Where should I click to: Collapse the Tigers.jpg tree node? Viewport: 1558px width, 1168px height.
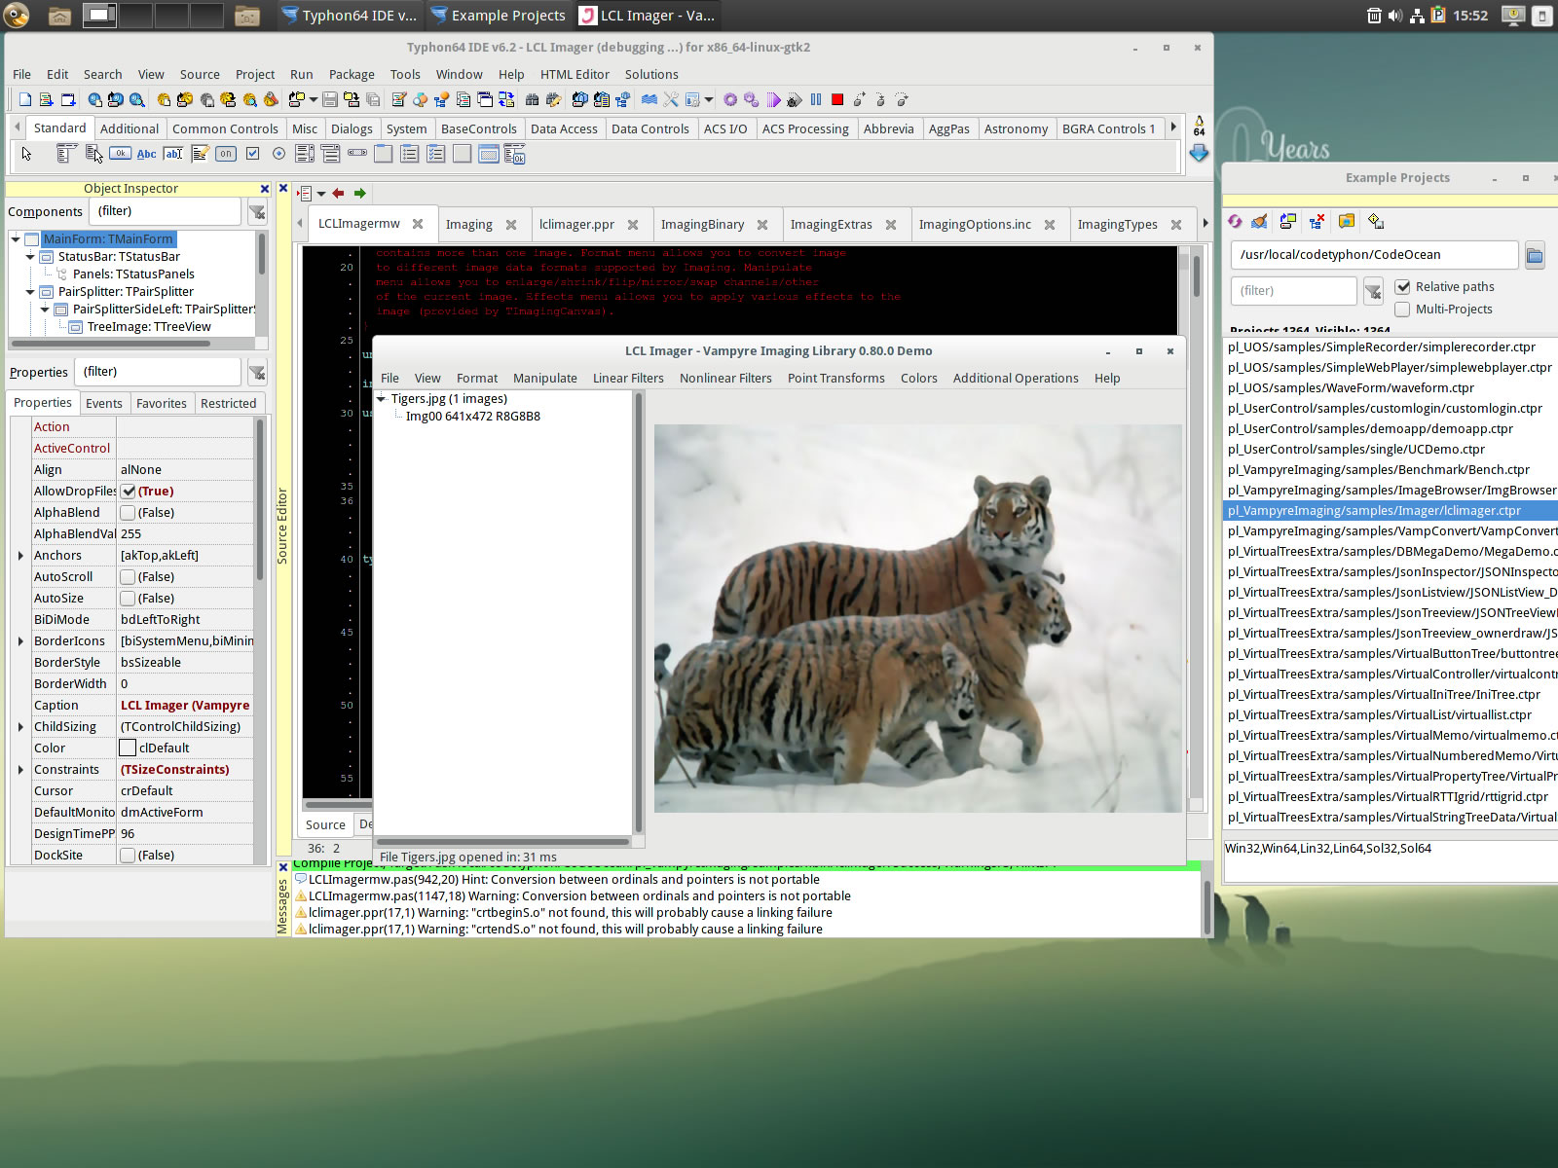tap(382, 399)
